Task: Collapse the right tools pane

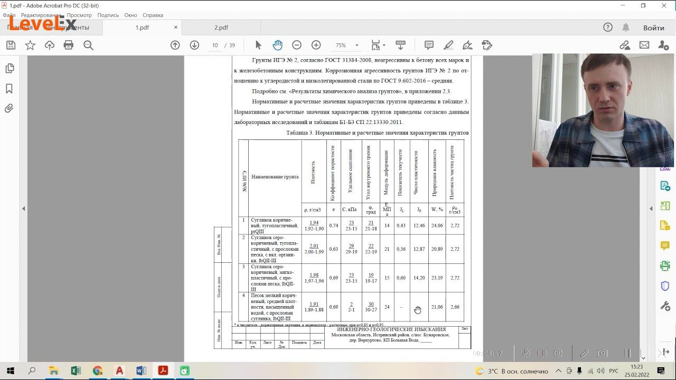Action: 651,209
